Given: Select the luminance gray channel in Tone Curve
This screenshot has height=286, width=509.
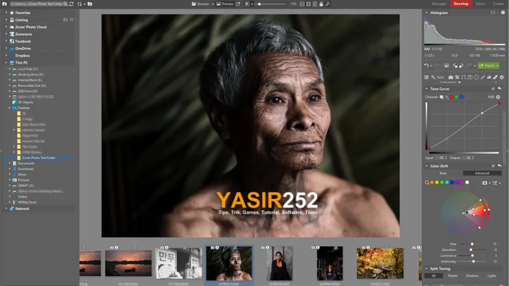Looking at the screenshot, I should tap(447, 97).
